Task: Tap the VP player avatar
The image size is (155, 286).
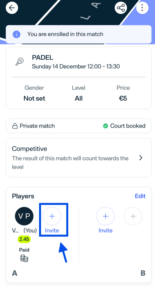Action: pos(24,216)
